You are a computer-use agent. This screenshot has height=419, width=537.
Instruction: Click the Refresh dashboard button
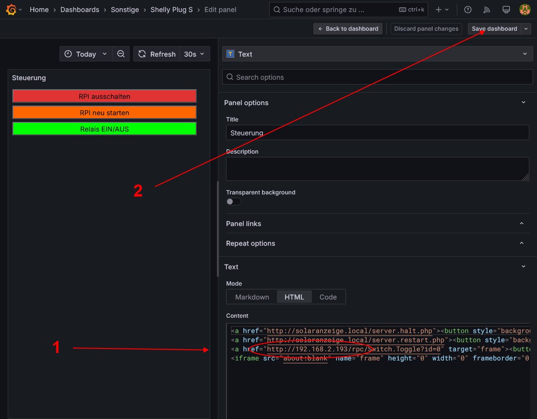tap(156, 54)
